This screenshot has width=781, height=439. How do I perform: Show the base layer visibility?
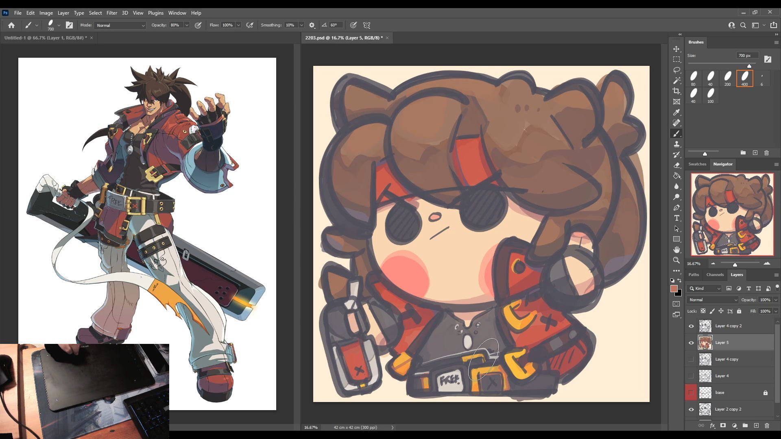691,393
